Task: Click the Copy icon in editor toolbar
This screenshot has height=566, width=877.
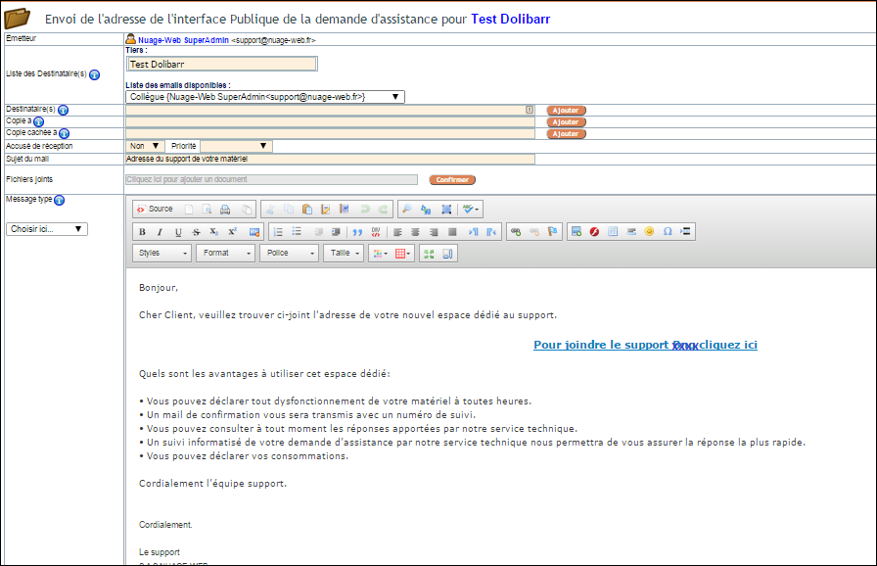Action: [x=289, y=210]
